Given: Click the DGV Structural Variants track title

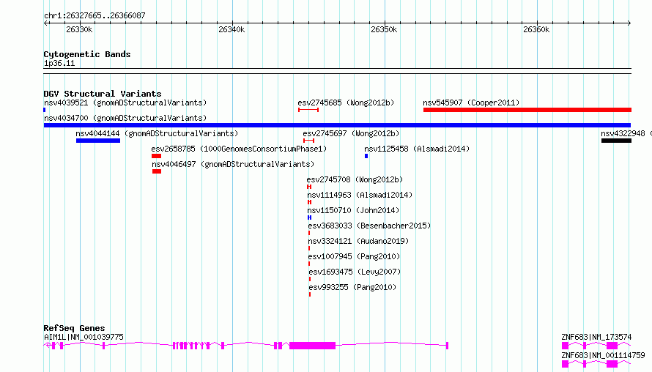Looking at the screenshot, I should [103, 94].
